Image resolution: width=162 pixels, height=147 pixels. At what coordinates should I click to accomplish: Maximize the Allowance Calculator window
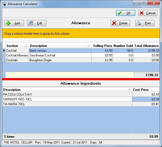pyautogui.click(x=144, y=3)
